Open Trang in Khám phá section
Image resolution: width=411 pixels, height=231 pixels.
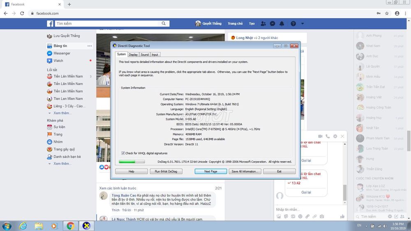55,134
